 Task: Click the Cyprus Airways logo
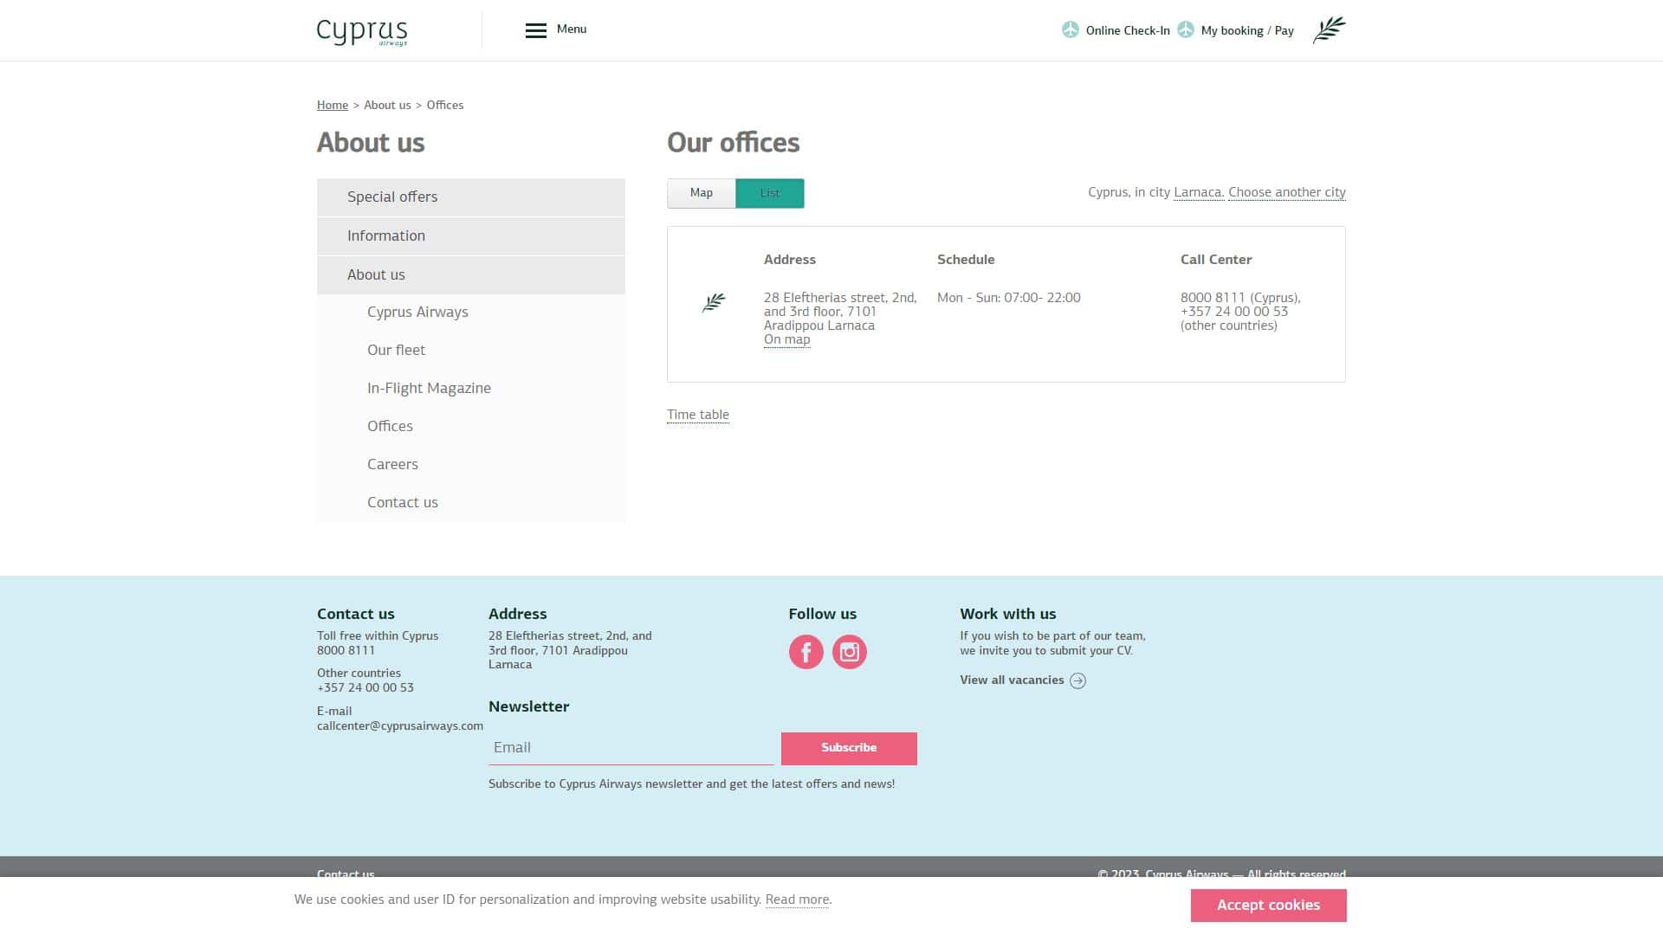(x=362, y=31)
